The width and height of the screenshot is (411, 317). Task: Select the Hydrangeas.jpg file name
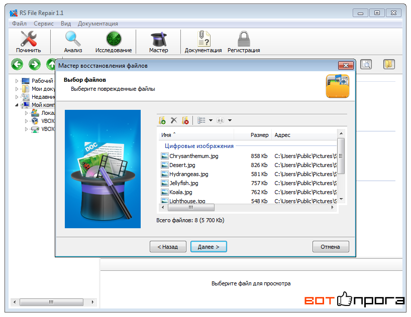pyautogui.click(x=189, y=174)
